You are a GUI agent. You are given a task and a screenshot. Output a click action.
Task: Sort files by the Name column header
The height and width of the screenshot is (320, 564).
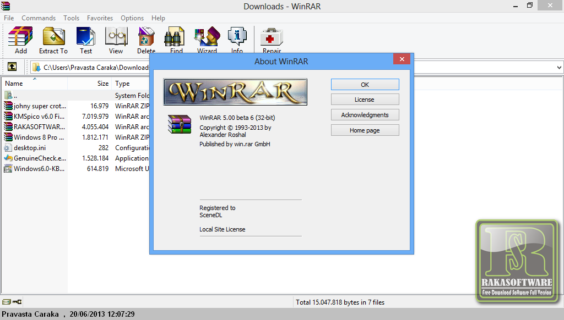tap(34, 84)
